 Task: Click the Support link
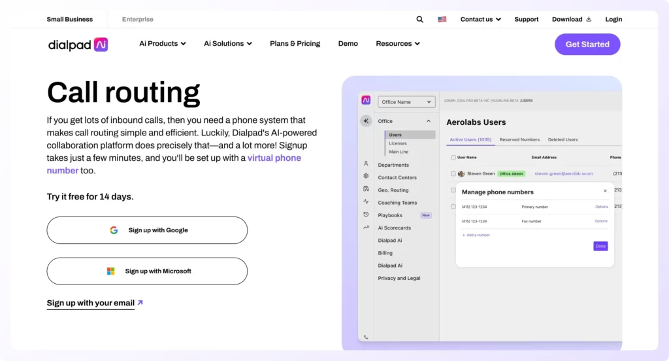pos(526,19)
